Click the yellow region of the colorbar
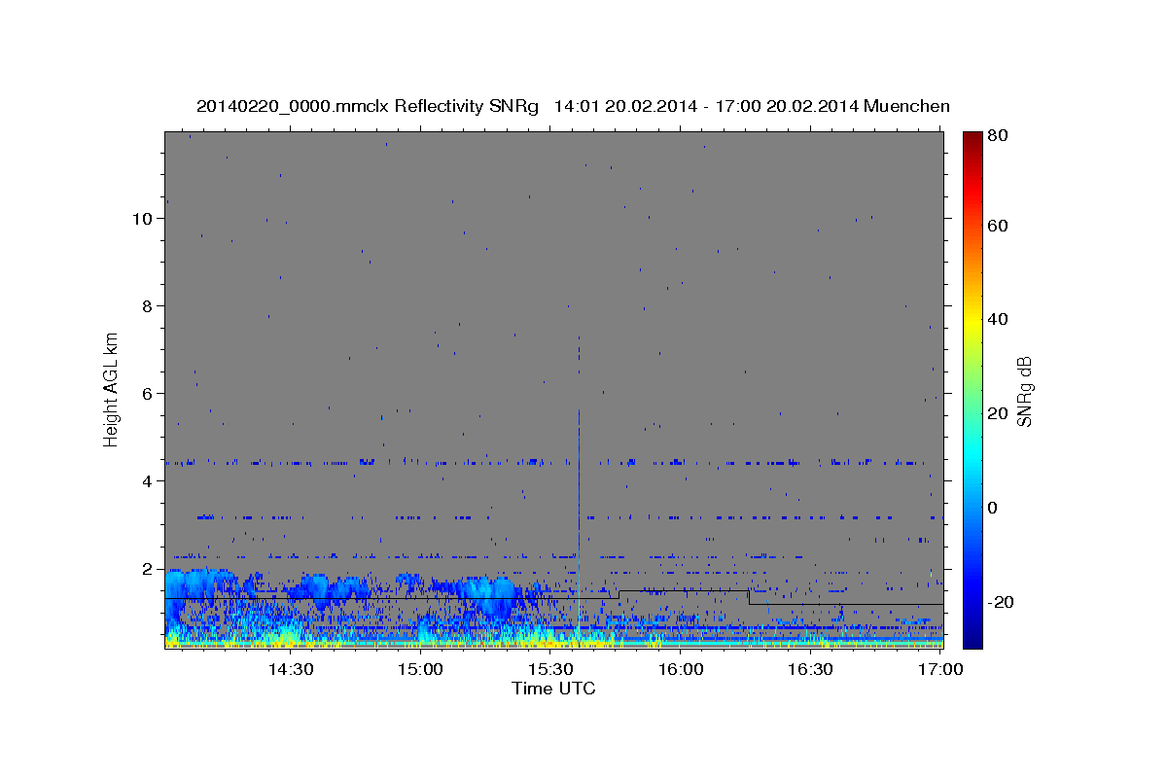Image resolution: width=1167 pixels, height=778 pixels. [x=972, y=321]
